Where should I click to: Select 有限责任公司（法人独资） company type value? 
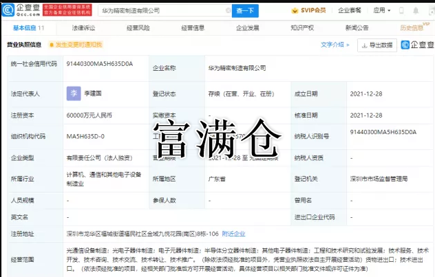[100, 158]
